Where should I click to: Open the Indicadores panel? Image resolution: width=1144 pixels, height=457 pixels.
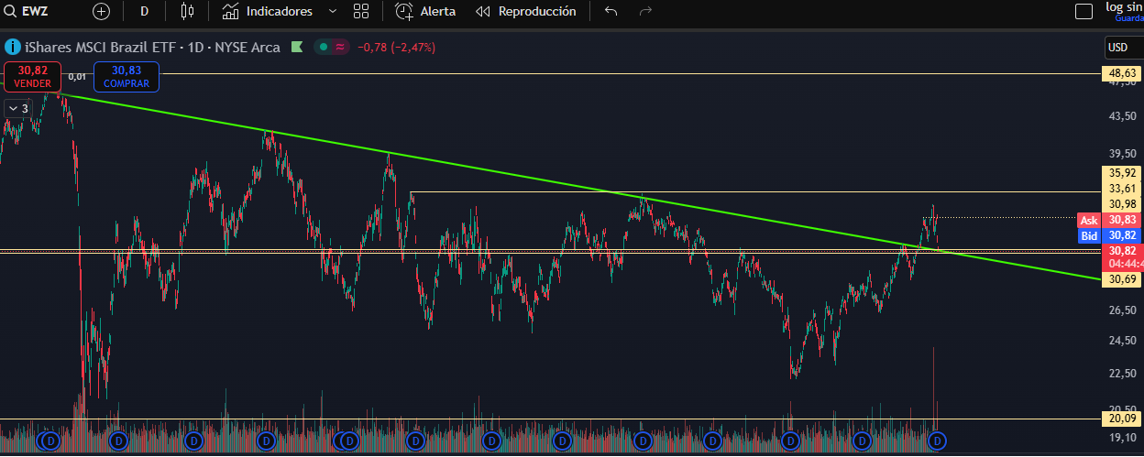(268, 12)
